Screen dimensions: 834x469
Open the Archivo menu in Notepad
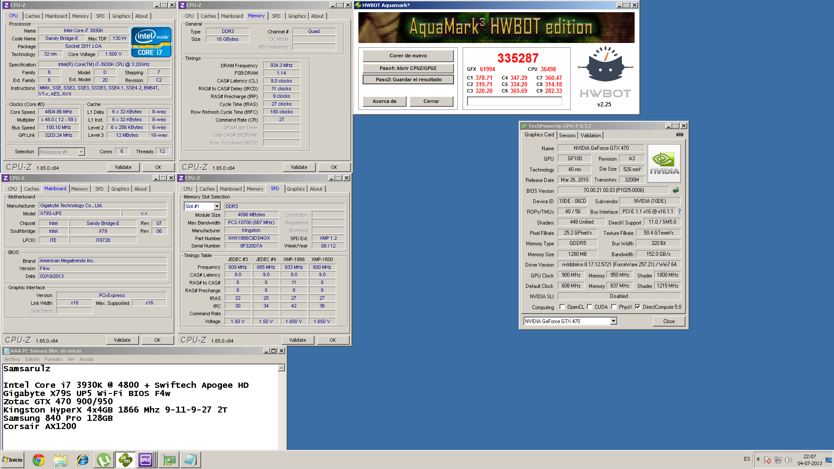(12, 359)
